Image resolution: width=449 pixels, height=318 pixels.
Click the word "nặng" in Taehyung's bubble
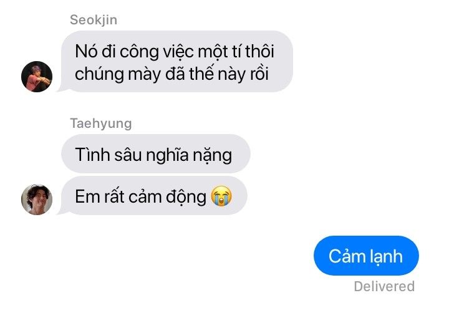[x=212, y=156]
